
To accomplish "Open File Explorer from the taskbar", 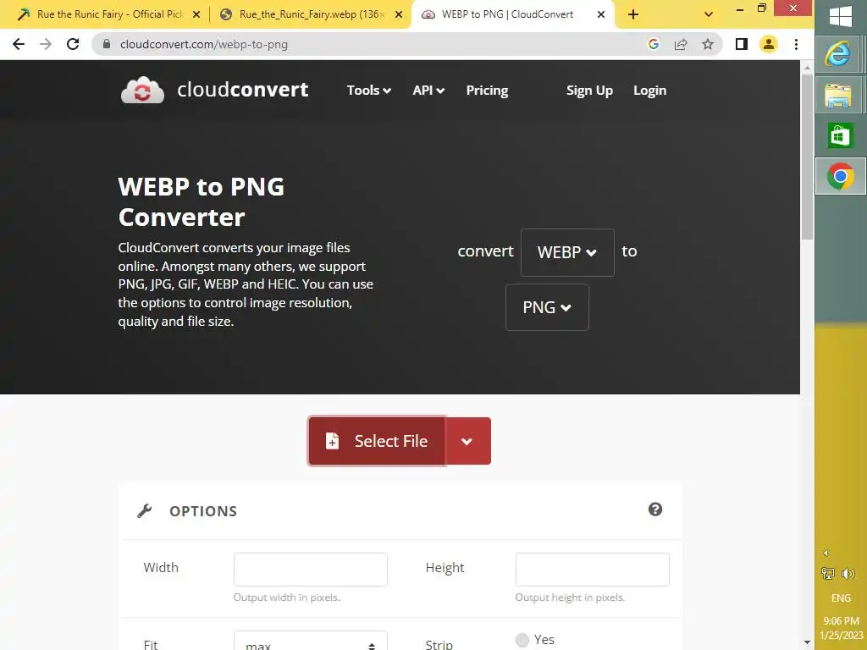I will [838, 95].
